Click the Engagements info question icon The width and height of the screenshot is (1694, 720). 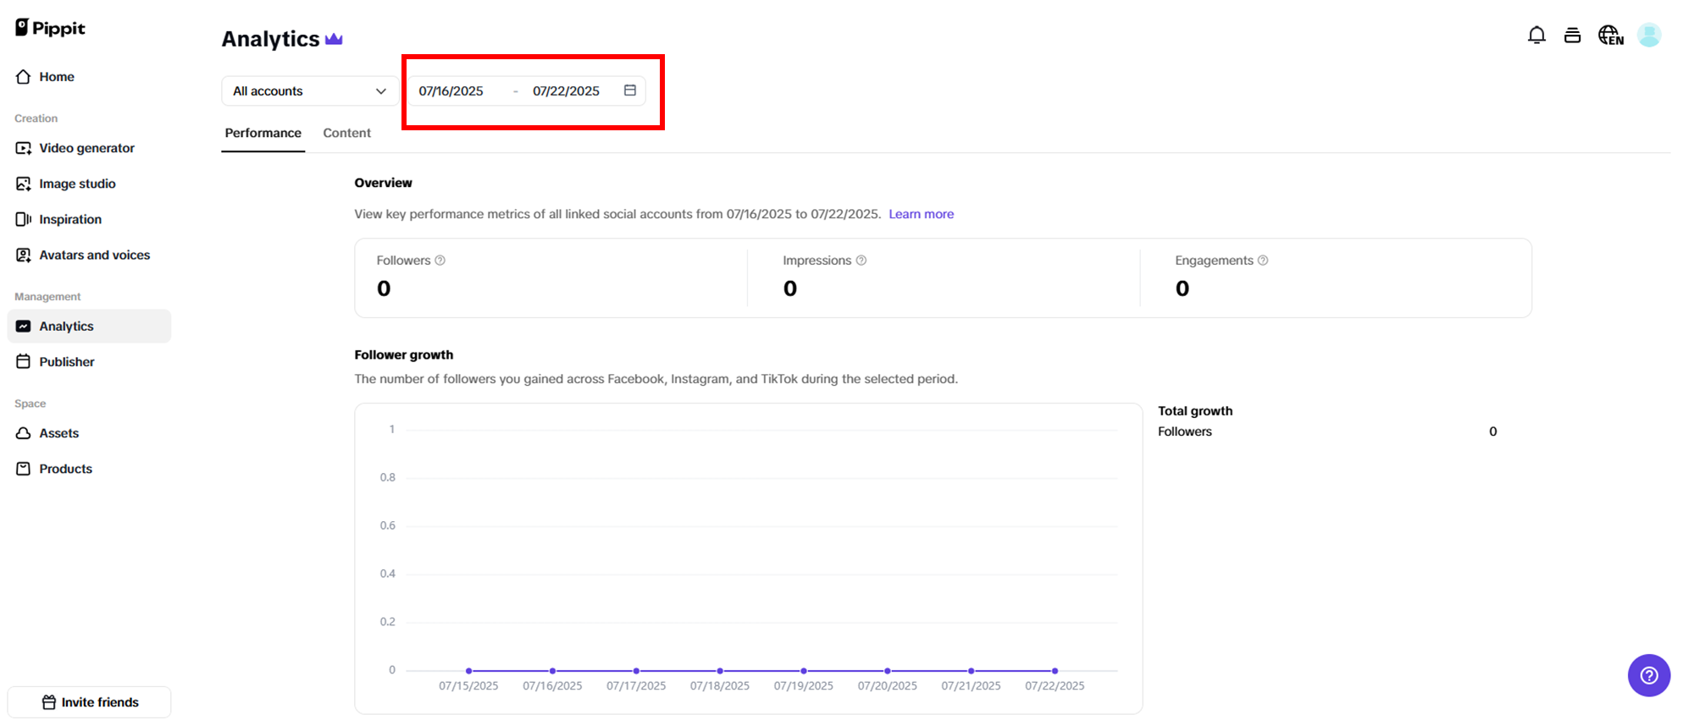point(1263,261)
